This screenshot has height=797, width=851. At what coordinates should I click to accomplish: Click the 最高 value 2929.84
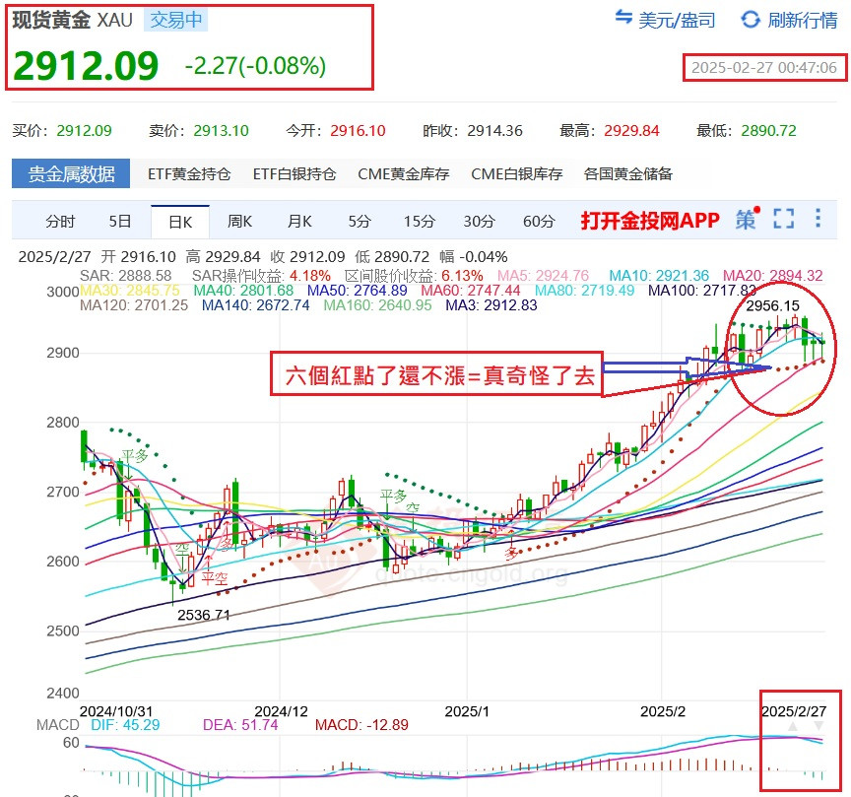(631, 131)
